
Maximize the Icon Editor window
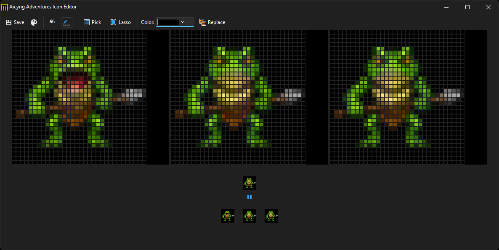467,7
